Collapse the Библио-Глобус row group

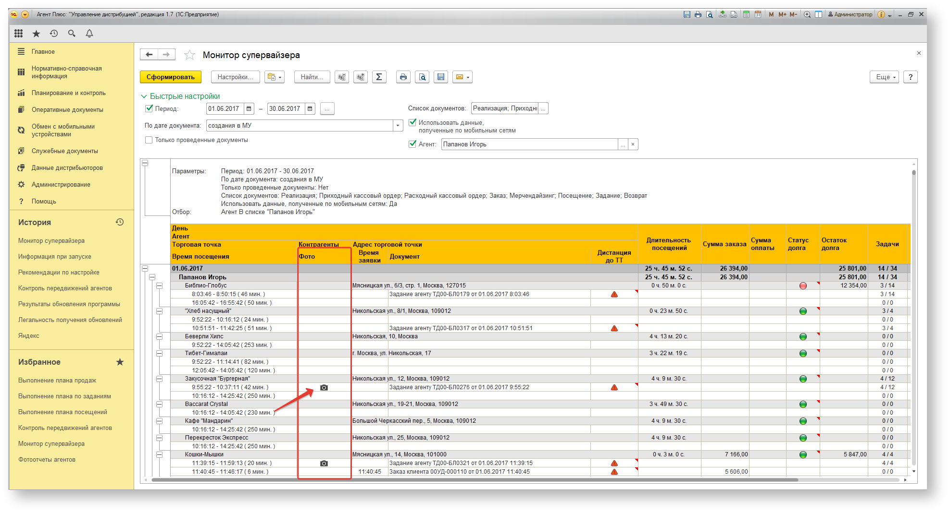pos(160,286)
